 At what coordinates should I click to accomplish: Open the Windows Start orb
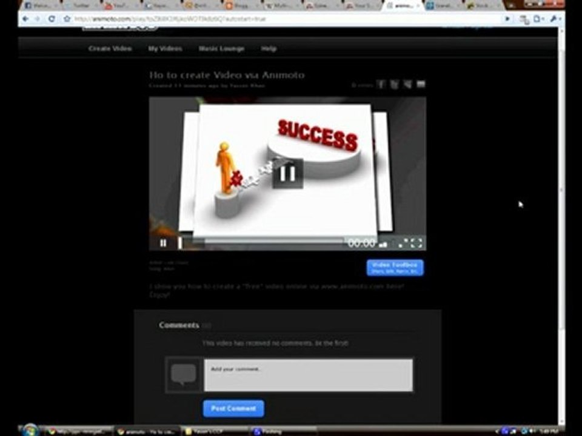[x=30, y=430]
